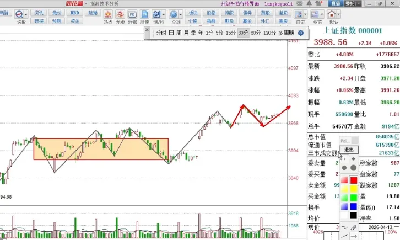This screenshot has height=240, width=400.
Task: Select the largest pen size dot
Action: point(353,168)
